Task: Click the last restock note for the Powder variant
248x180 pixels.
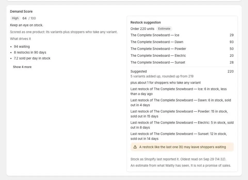Action: click(179, 114)
